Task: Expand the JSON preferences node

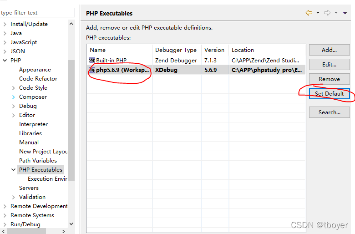Action: coord(5,51)
